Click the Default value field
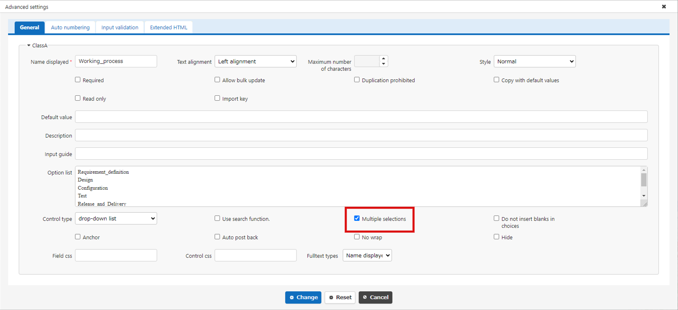The image size is (678, 310). pyautogui.click(x=361, y=117)
